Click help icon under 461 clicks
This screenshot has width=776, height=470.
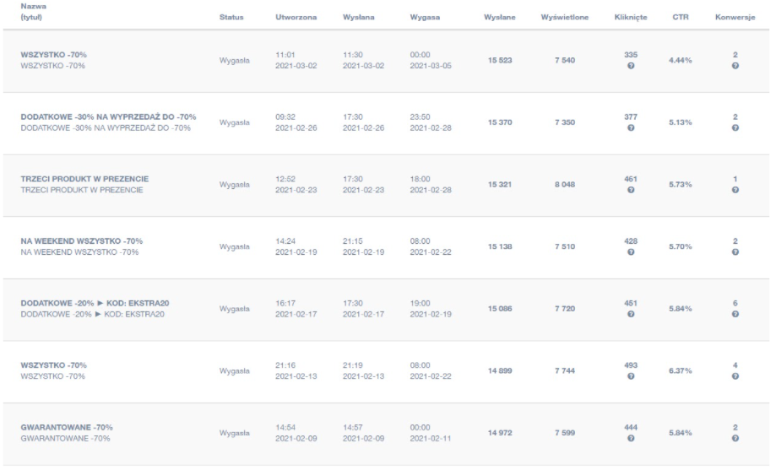tap(631, 190)
